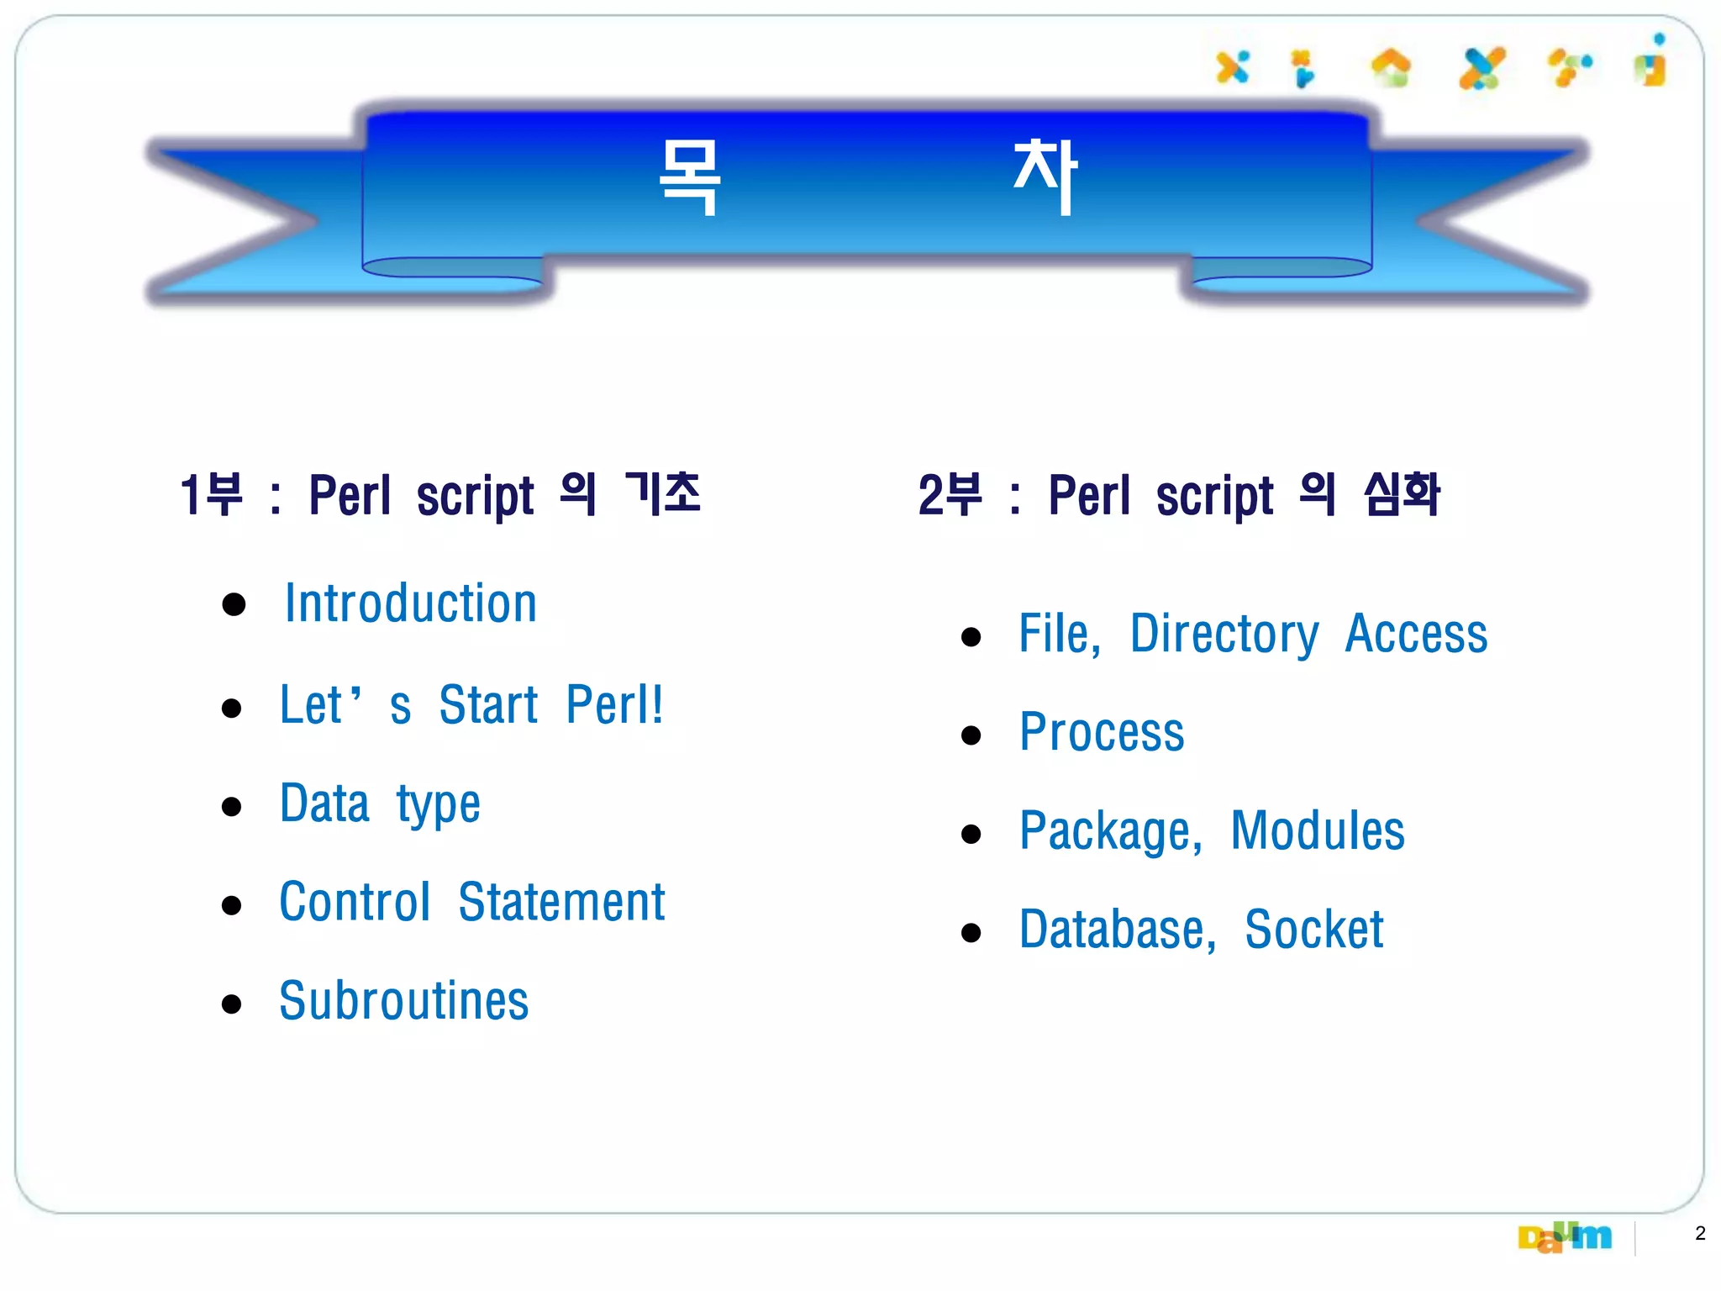
Task: Select the Process item
Action: tap(1101, 732)
